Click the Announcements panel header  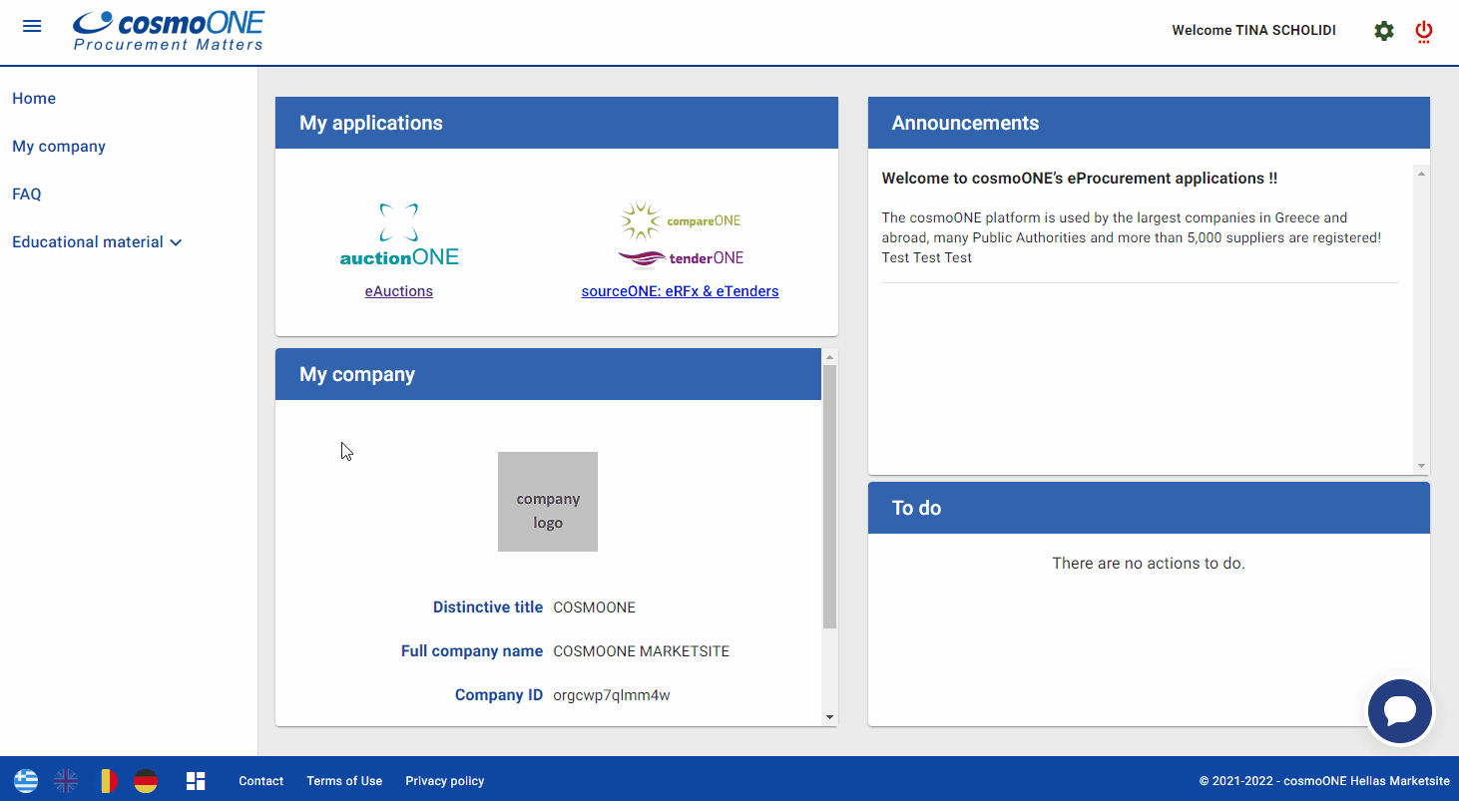1149,123
